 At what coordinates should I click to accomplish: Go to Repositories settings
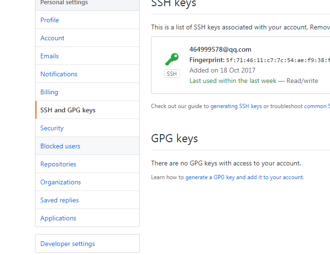point(58,164)
